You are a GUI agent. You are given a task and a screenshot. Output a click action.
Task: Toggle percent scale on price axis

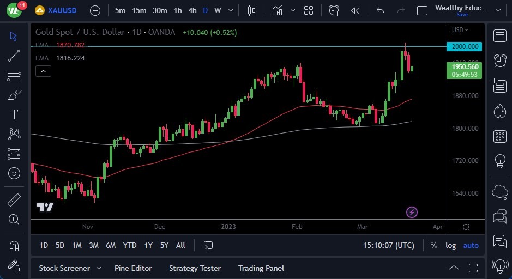[x=433, y=245]
